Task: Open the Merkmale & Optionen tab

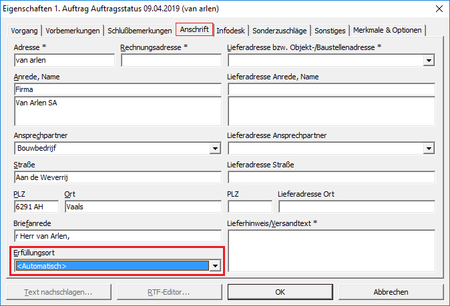Action: [388, 31]
